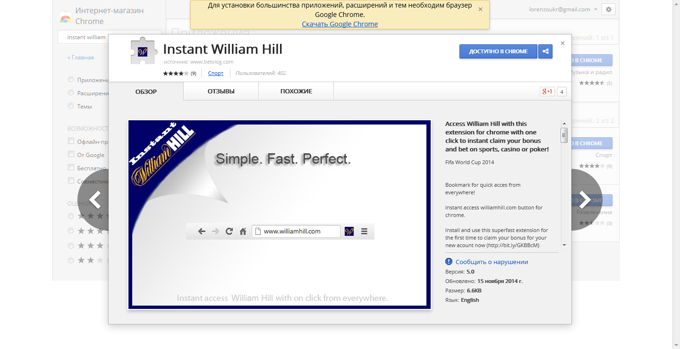Click the Сообщить о нарушении link
Image resolution: width=680 pixels, height=349 pixels.
(x=492, y=262)
